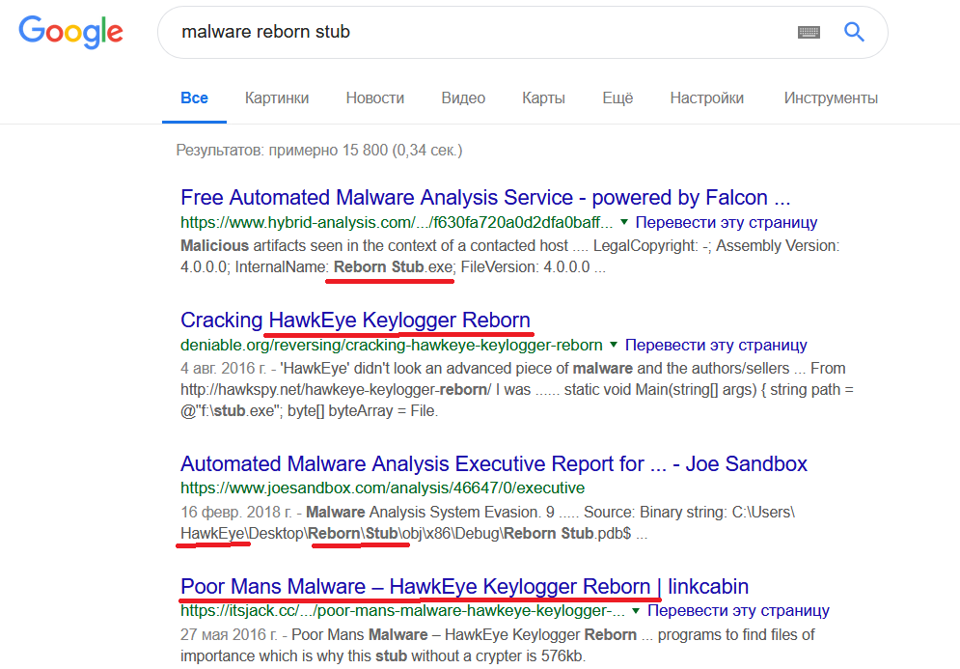
Task: Click '4 авг. 2016 г.' date text
Action: pyautogui.click(x=224, y=368)
